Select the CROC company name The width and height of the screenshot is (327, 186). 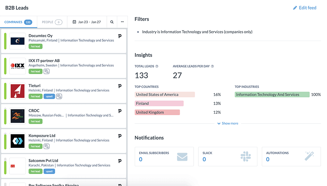(34, 111)
